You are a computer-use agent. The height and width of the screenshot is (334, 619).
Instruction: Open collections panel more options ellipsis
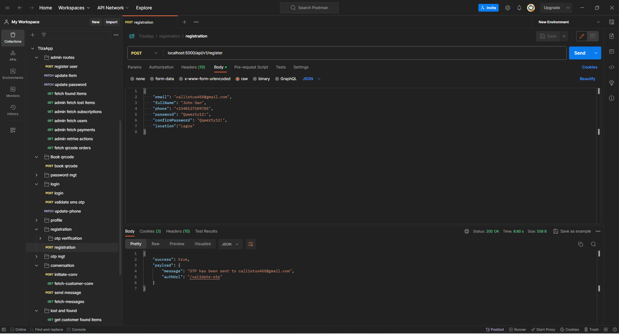[116, 35]
